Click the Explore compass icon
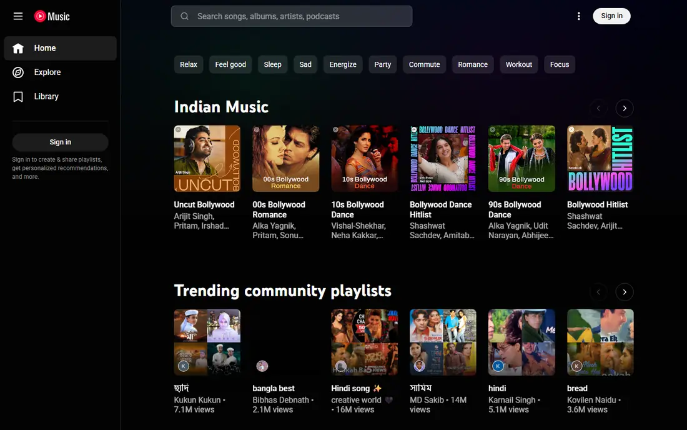 18,72
